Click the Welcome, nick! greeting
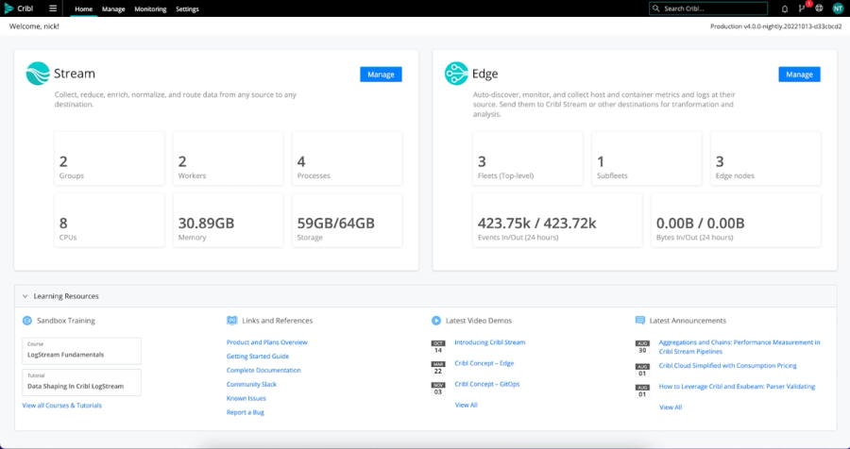The width and height of the screenshot is (850, 449). [x=34, y=26]
